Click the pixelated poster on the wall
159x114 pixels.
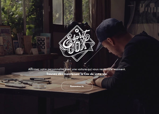point(149,11)
